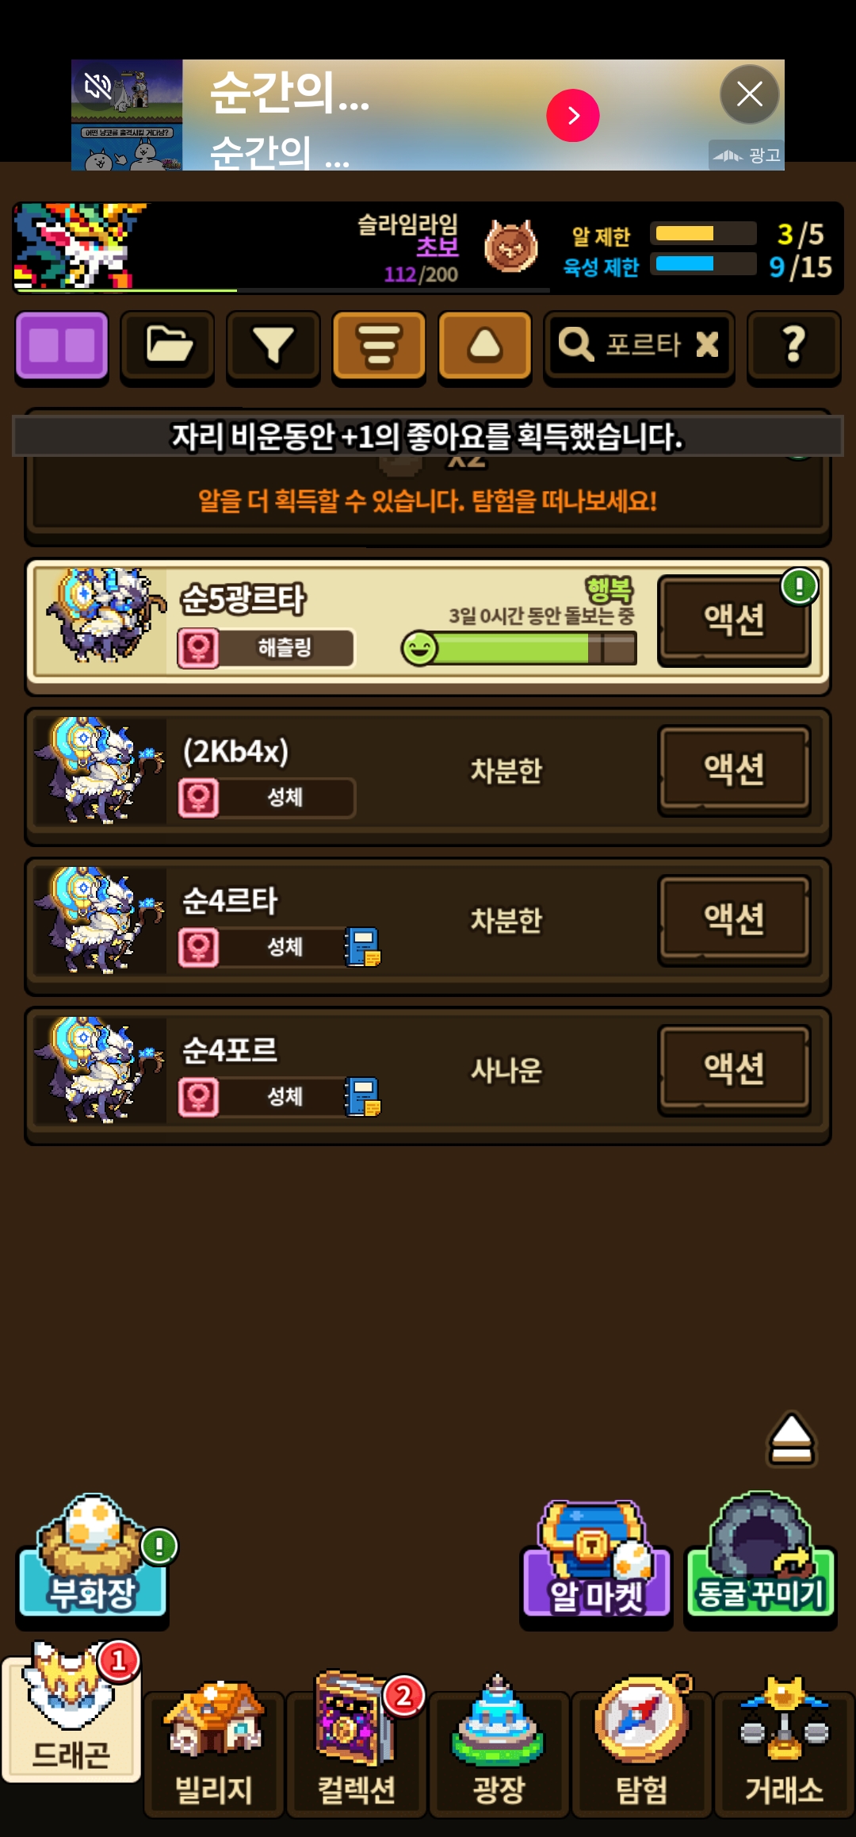Viewport: 856px width, 1837px height.
Task: Open the folder icon in toolbar
Action: pyautogui.click(x=167, y=347)
